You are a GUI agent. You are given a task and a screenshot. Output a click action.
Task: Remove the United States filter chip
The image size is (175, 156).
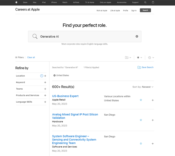click(x=54, y=75)
